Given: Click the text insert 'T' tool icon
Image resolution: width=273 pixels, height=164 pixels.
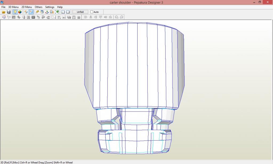Looking at the screenshot, I should pos(28,17).
